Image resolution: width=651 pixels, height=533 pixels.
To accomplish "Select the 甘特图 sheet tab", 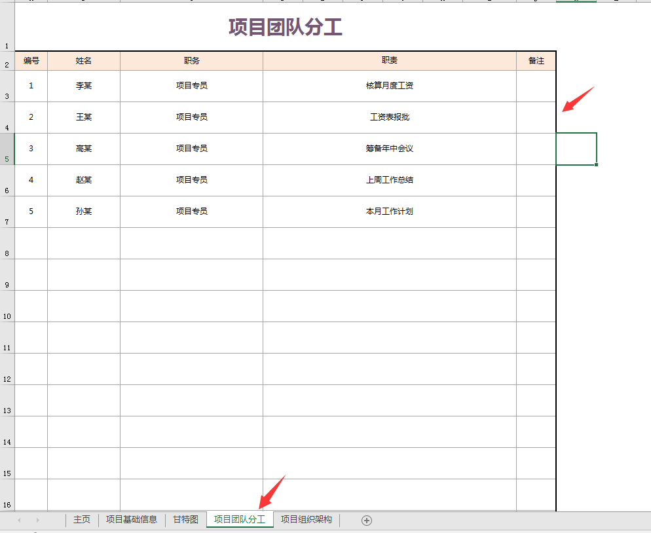I will coord(185,519).
